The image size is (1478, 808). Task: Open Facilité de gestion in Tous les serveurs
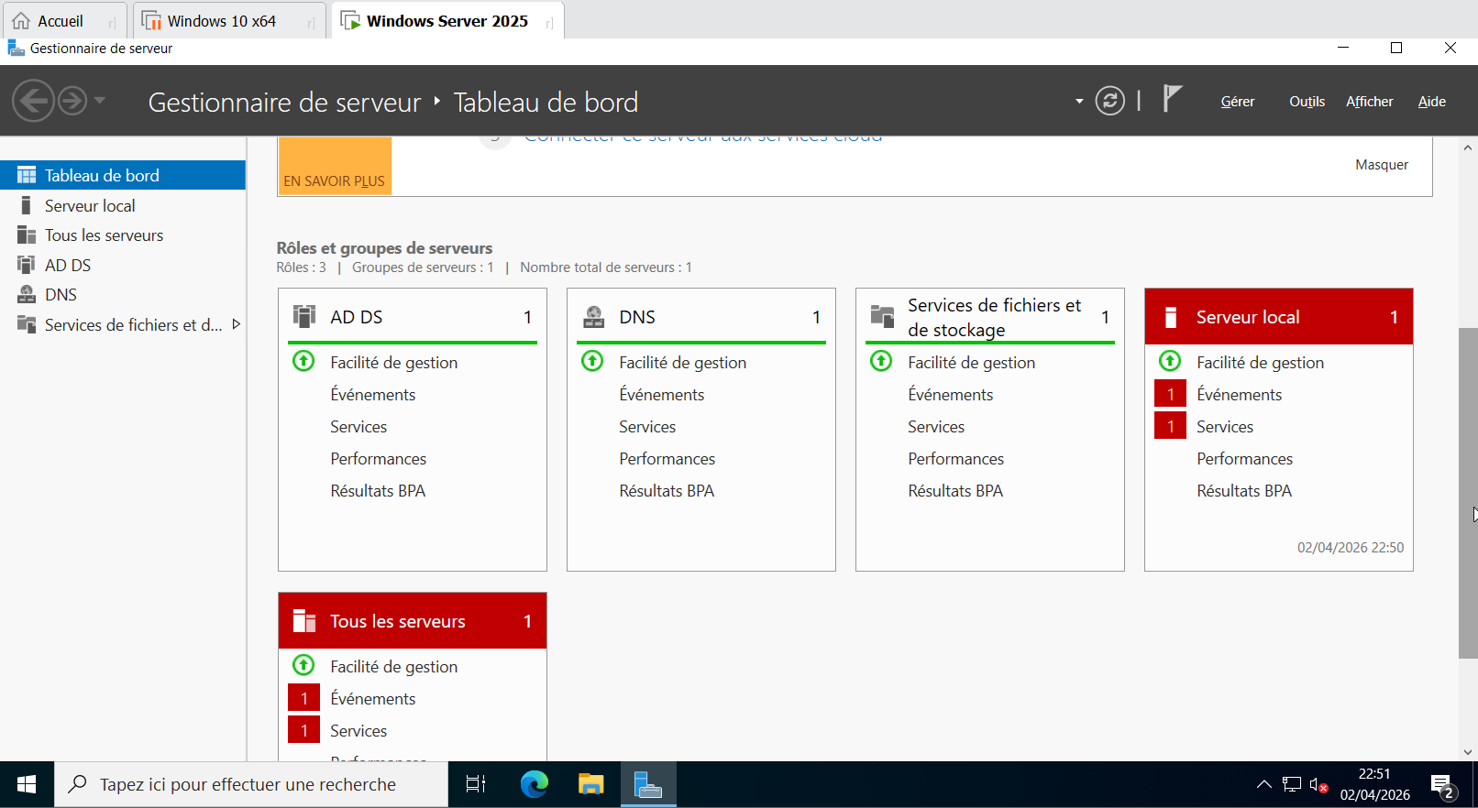[393, 667]
